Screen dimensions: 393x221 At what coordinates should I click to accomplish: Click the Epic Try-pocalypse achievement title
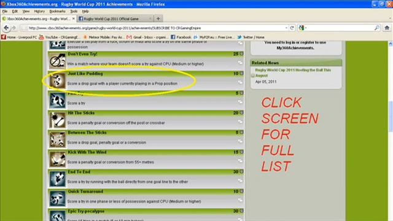pos(86,211)
